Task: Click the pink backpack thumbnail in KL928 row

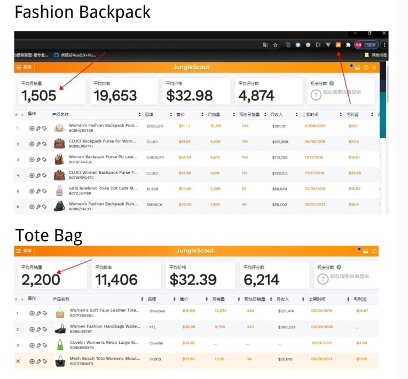Action: pyautogui.click(x=59, y=191)
